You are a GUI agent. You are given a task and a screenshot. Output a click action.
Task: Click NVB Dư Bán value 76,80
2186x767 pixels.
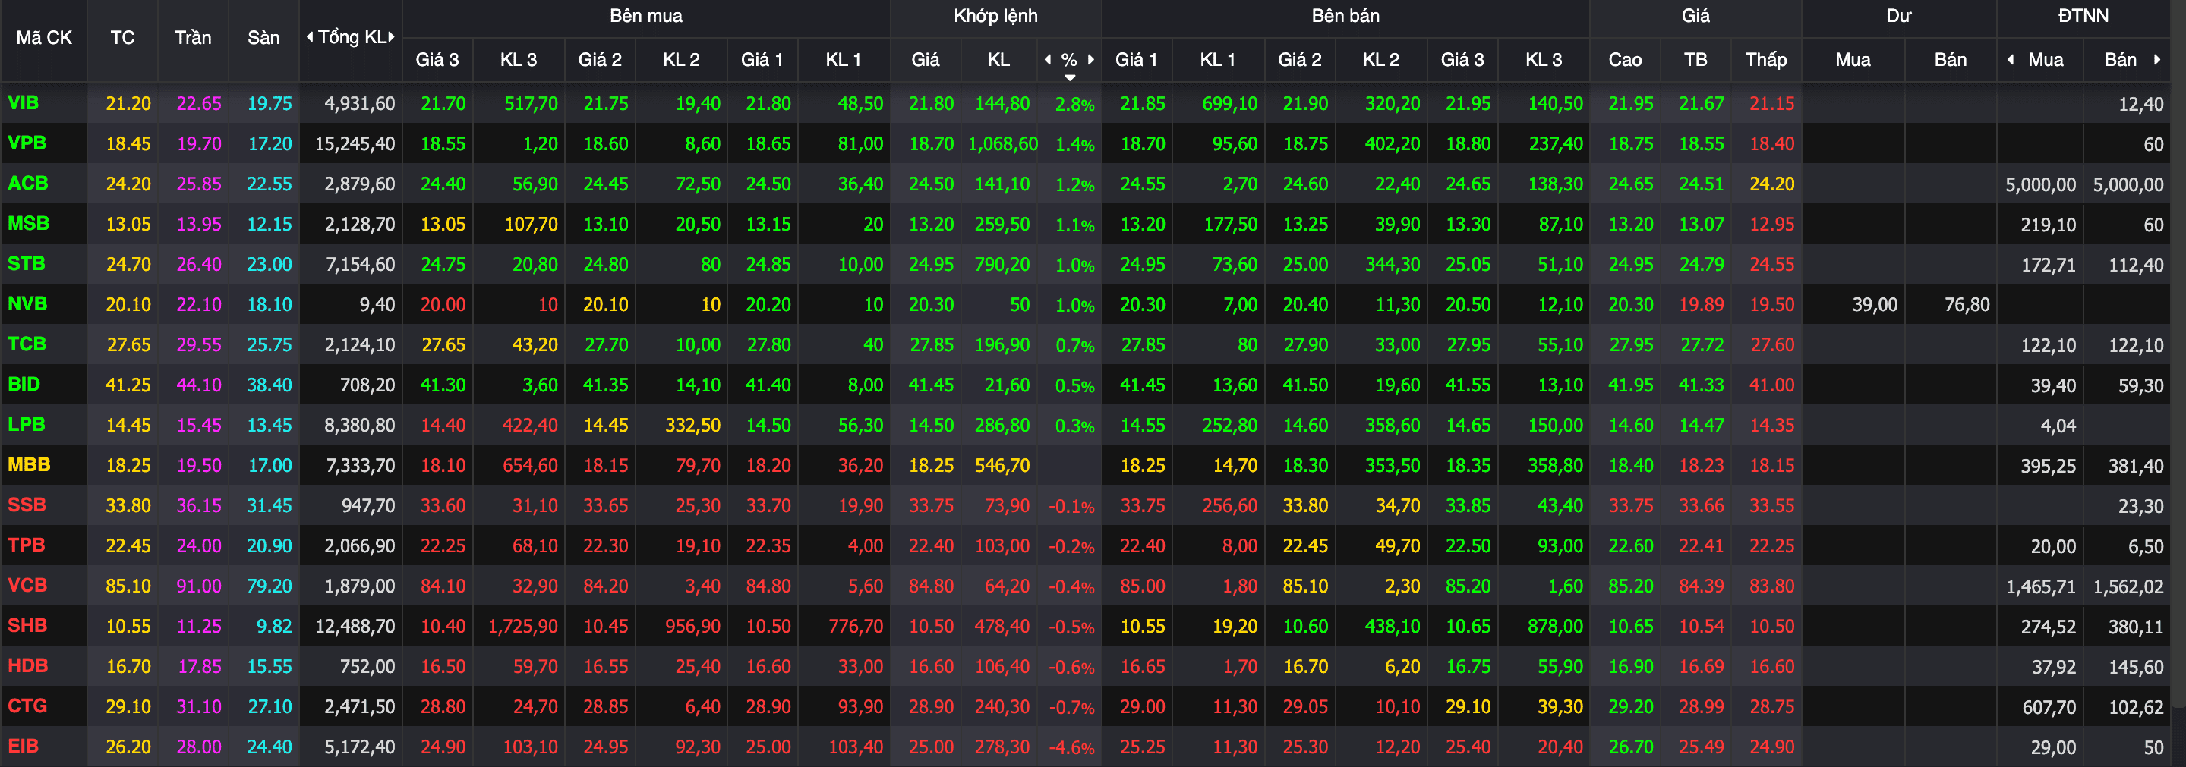tap(1967, 304)
